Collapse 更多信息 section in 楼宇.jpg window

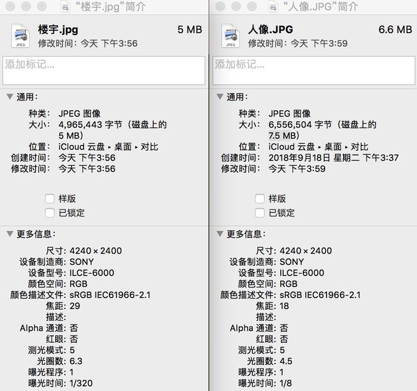[10, 234]
